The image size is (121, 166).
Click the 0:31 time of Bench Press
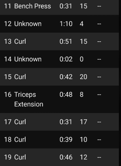coord(66,6)
